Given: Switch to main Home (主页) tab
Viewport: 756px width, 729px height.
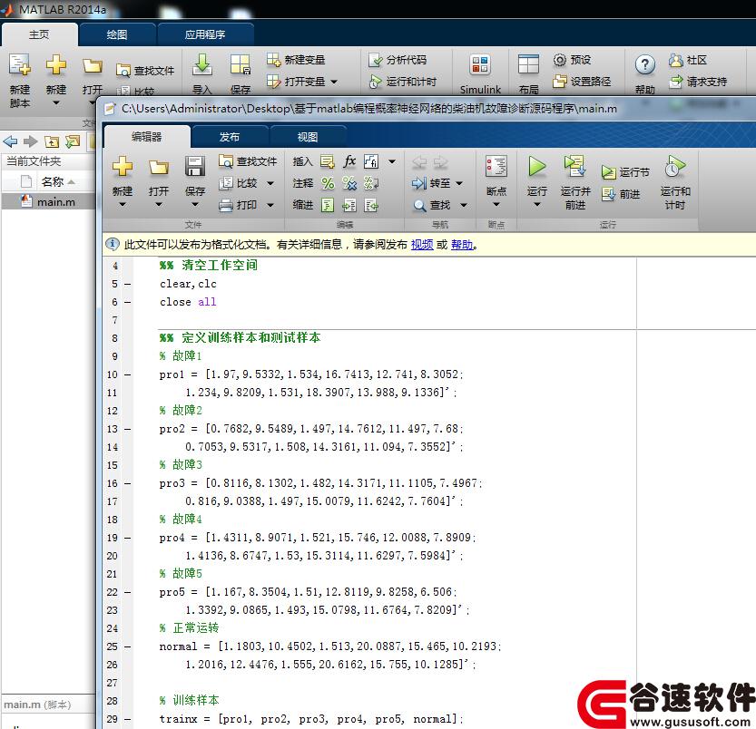Looking at the screenshot, I should tap(40, 34).
